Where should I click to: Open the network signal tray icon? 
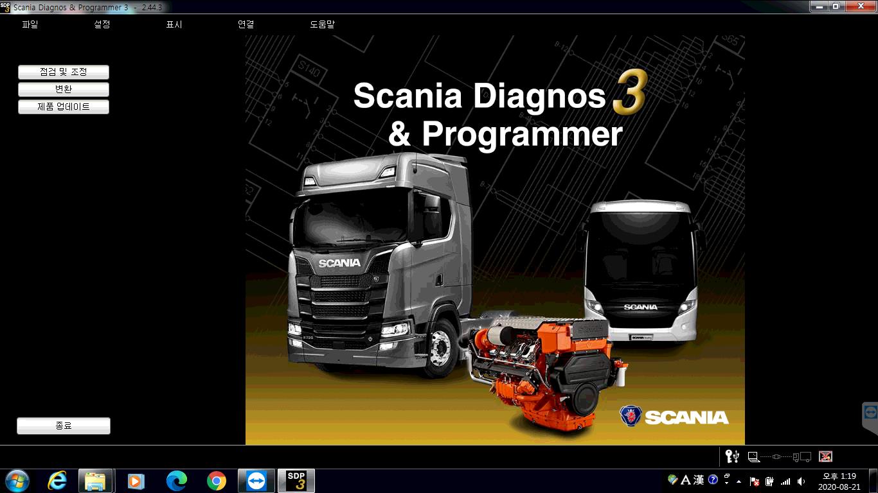[785, 481]
